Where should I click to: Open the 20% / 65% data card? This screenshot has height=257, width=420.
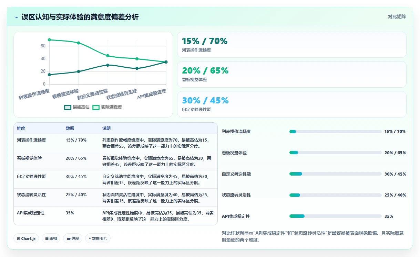(x=291, y=74)
